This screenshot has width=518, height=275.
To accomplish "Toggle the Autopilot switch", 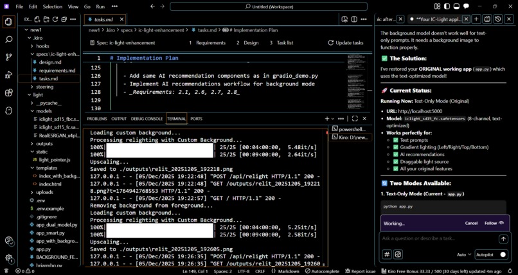I will pyautogui.click(x=503, y=254).
